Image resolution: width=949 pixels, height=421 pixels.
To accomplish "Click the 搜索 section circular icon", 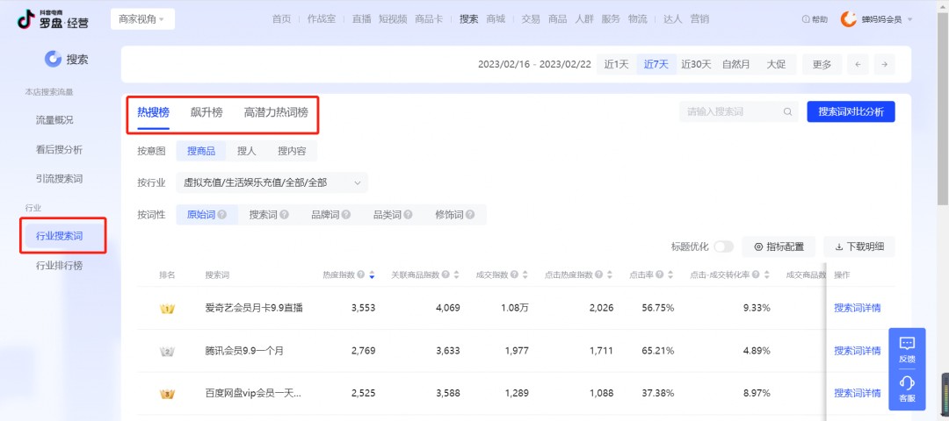I will [54, 59].
